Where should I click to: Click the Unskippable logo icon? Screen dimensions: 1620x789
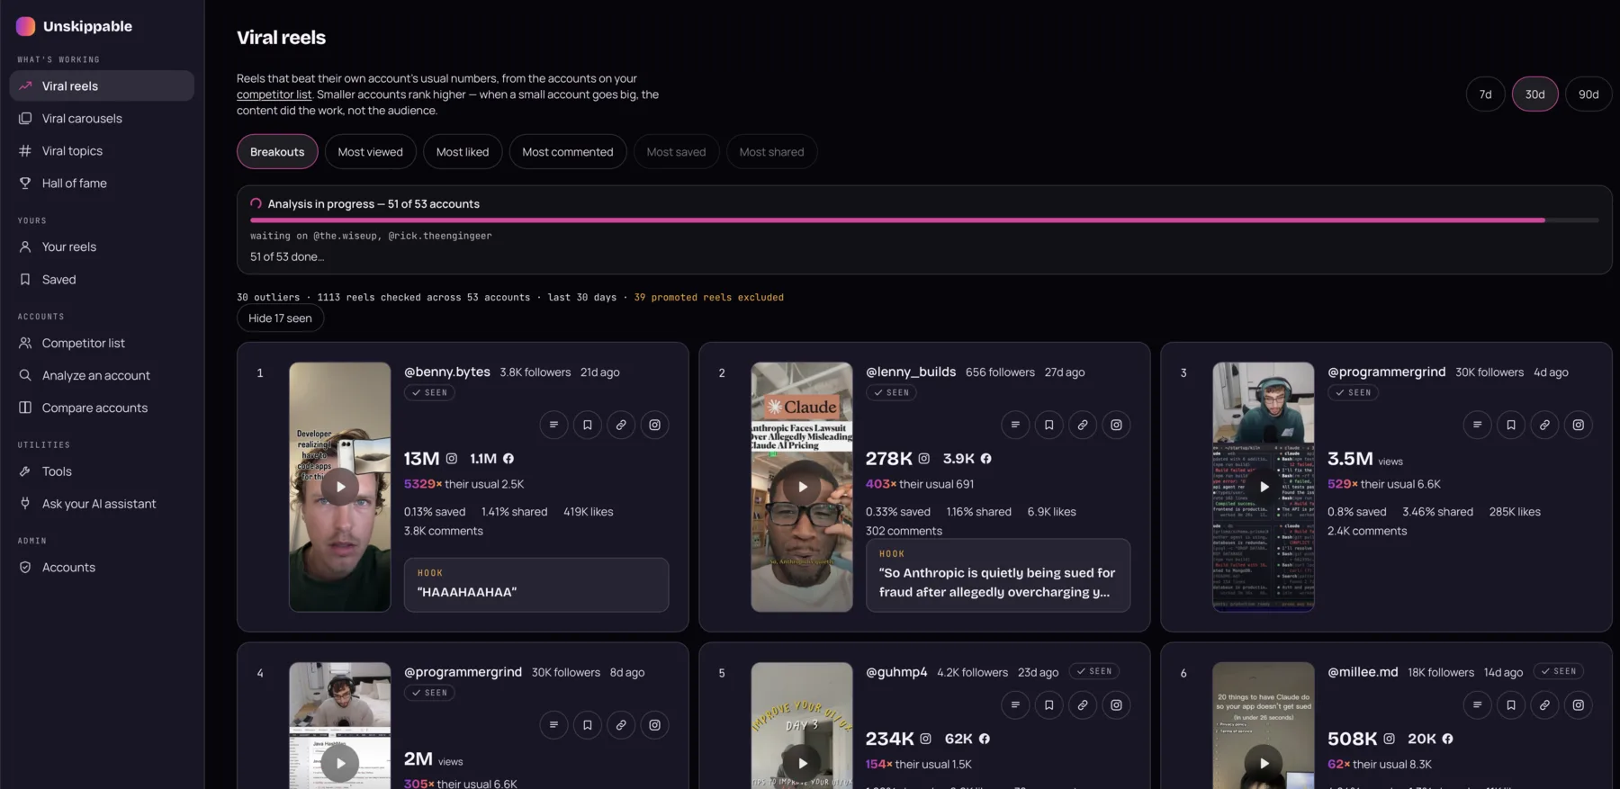point(26,26)
